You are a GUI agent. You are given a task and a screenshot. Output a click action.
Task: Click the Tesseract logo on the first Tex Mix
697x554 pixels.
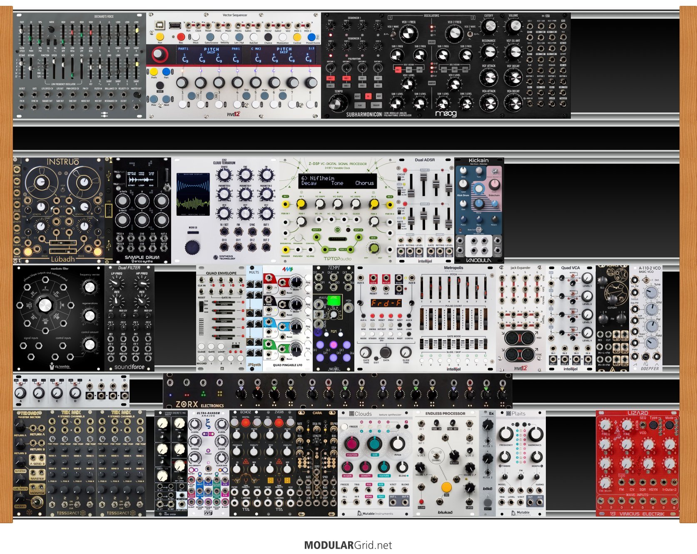click(x=71, y=513)
